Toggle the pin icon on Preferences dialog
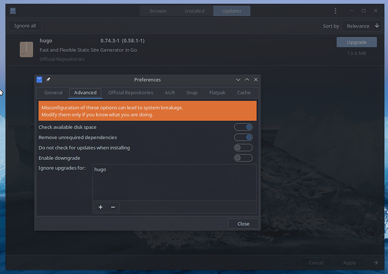 pyautogui.click(x=48, y=79)
